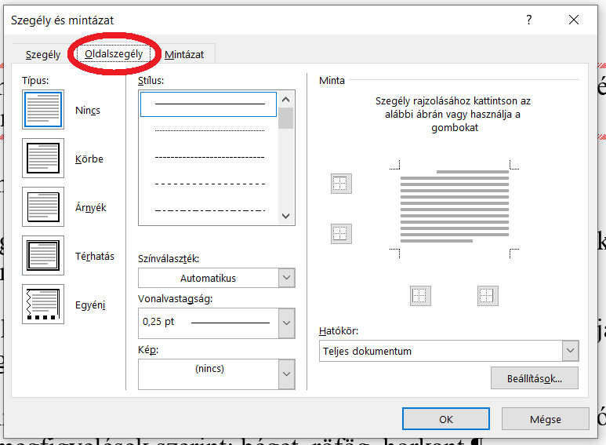Viewport: 606px width, 445px height.
Task: Toggle the left border button below preview
Action: pyautogui.click(x=421, y=295)
